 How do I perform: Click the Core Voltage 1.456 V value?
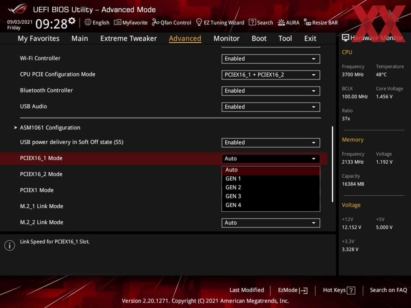(x=384, y=97)
